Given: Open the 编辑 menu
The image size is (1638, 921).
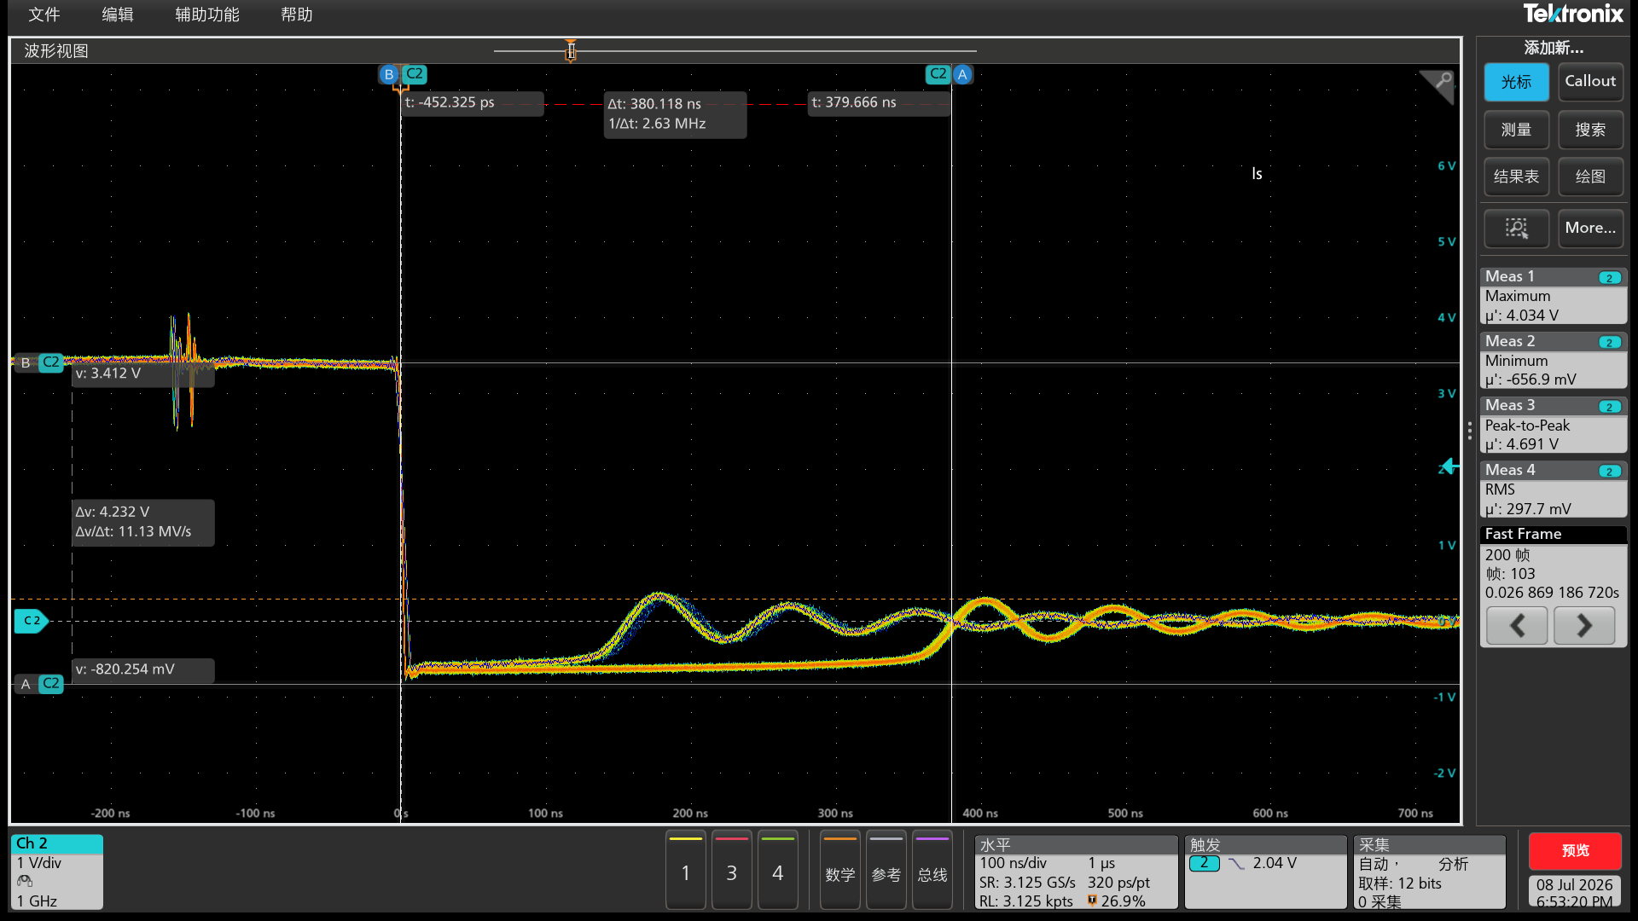Looking at the screenshot, I should pos(118,14).
